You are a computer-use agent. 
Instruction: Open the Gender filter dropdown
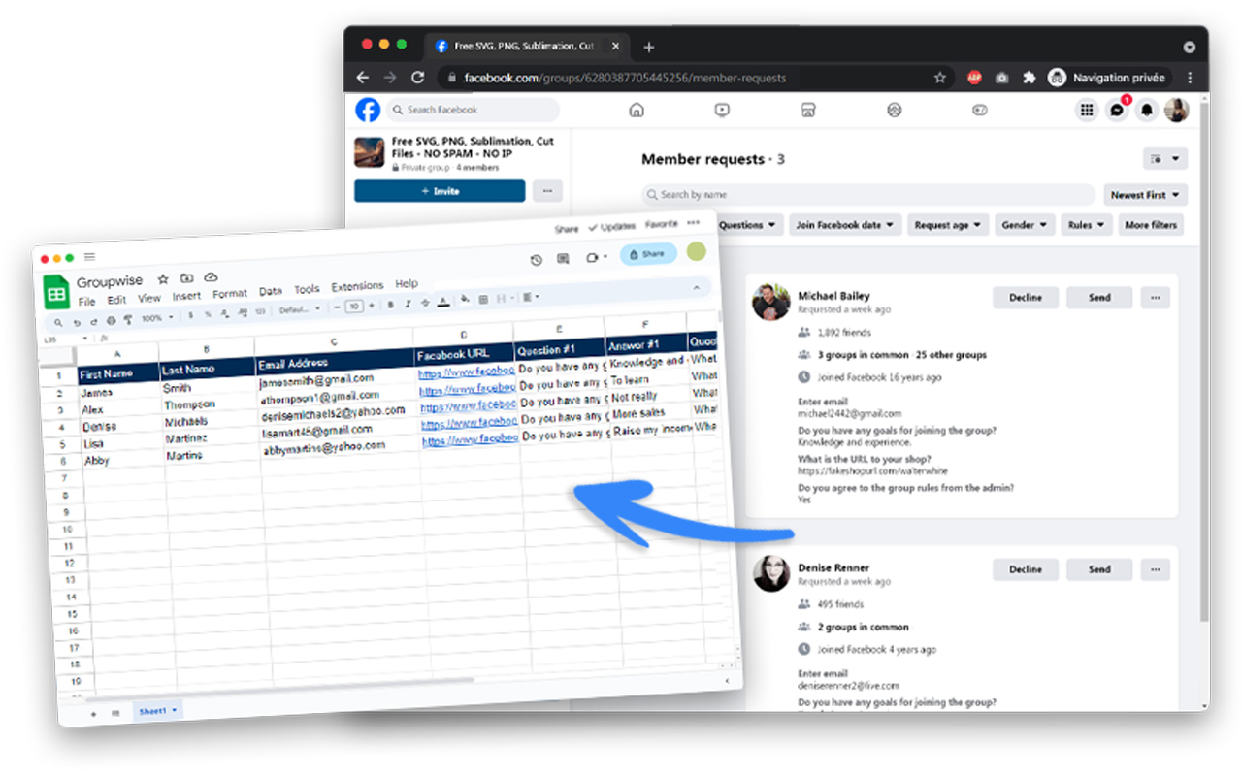[1024, 225]
